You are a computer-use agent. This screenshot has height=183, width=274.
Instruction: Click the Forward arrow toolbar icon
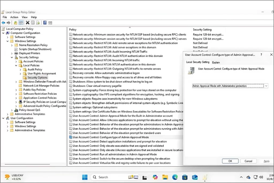pos(8,23)
